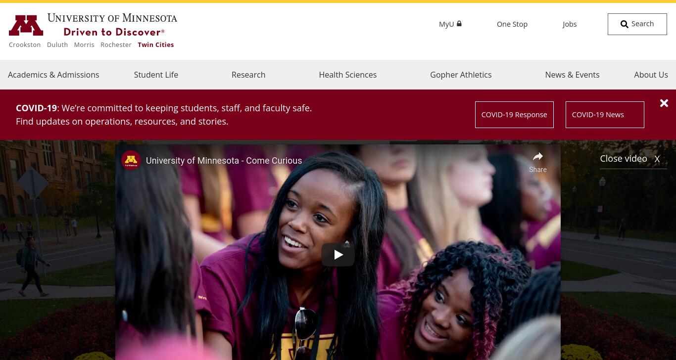This screenshot has width=676, height=360.
Task: Open the About Us menu
Action: click(x=651, y=75)
